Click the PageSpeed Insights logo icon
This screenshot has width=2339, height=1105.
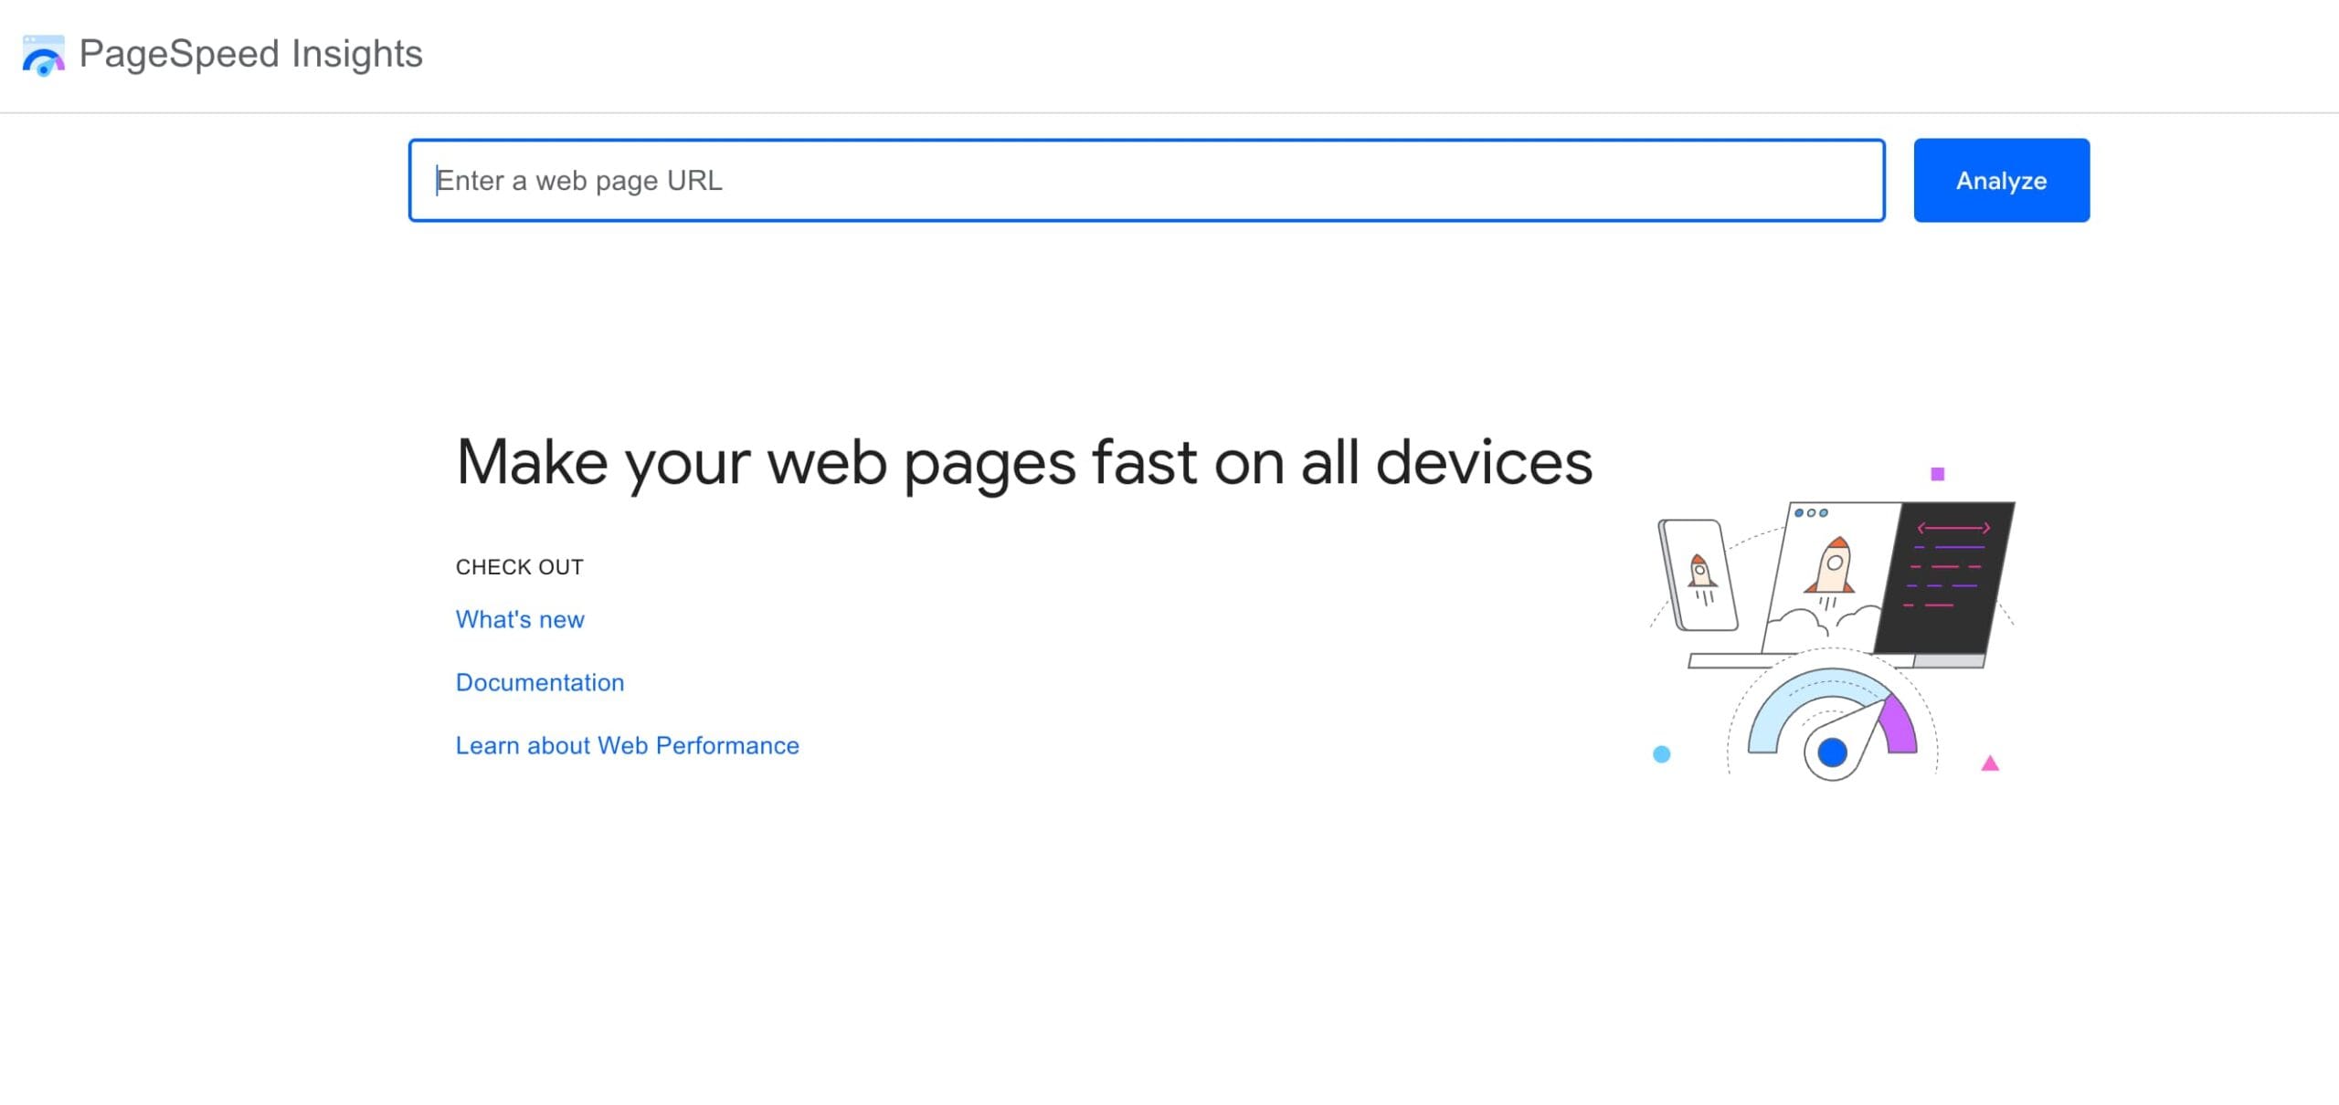pyautogui.click(x=43, y=56)
